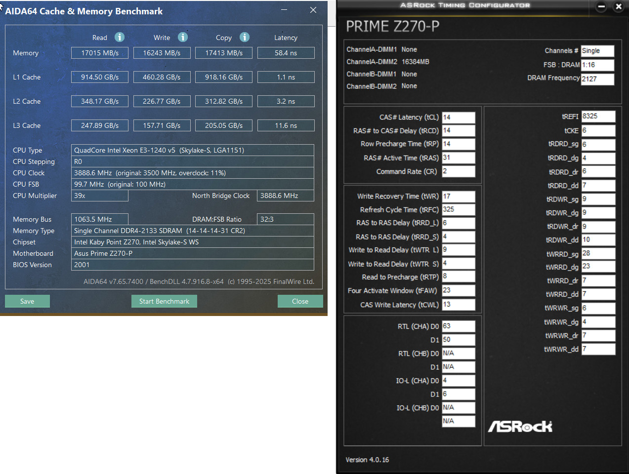Image resolution: width=629 pixels, height=474 pixels.
Task: Click the RTL (CHB) D0 field showing N/A
Action: click(x=459, y=354)
